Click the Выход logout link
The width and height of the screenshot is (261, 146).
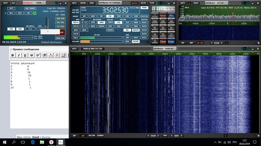click(x=46, y=137)
